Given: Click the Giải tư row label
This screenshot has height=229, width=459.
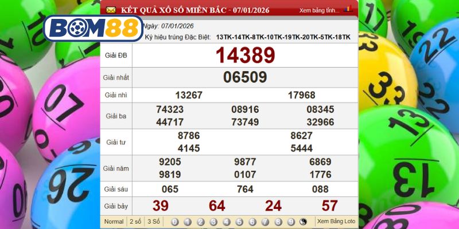Looking at the screenshot, I should click(116, 142).
